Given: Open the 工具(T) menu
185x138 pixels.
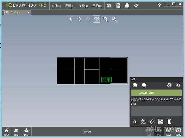Looking at the screenshot, I should click(83, 6).
